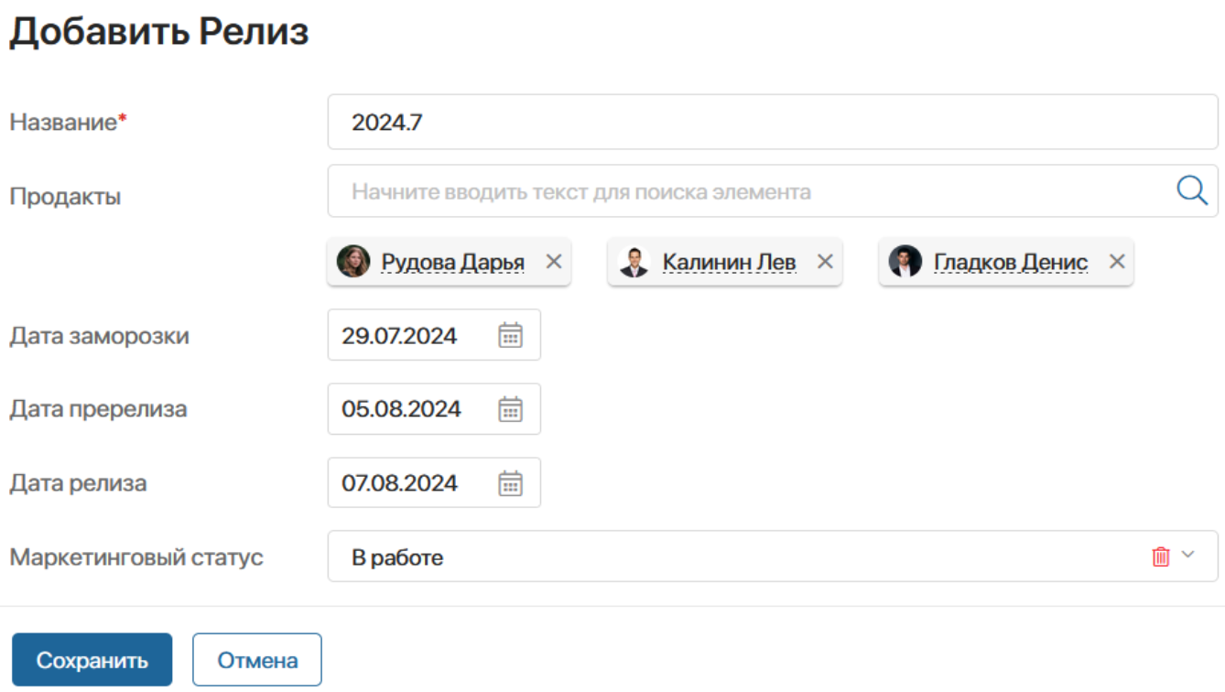Select the 07.08.2024 date input

tap(410, 482)
